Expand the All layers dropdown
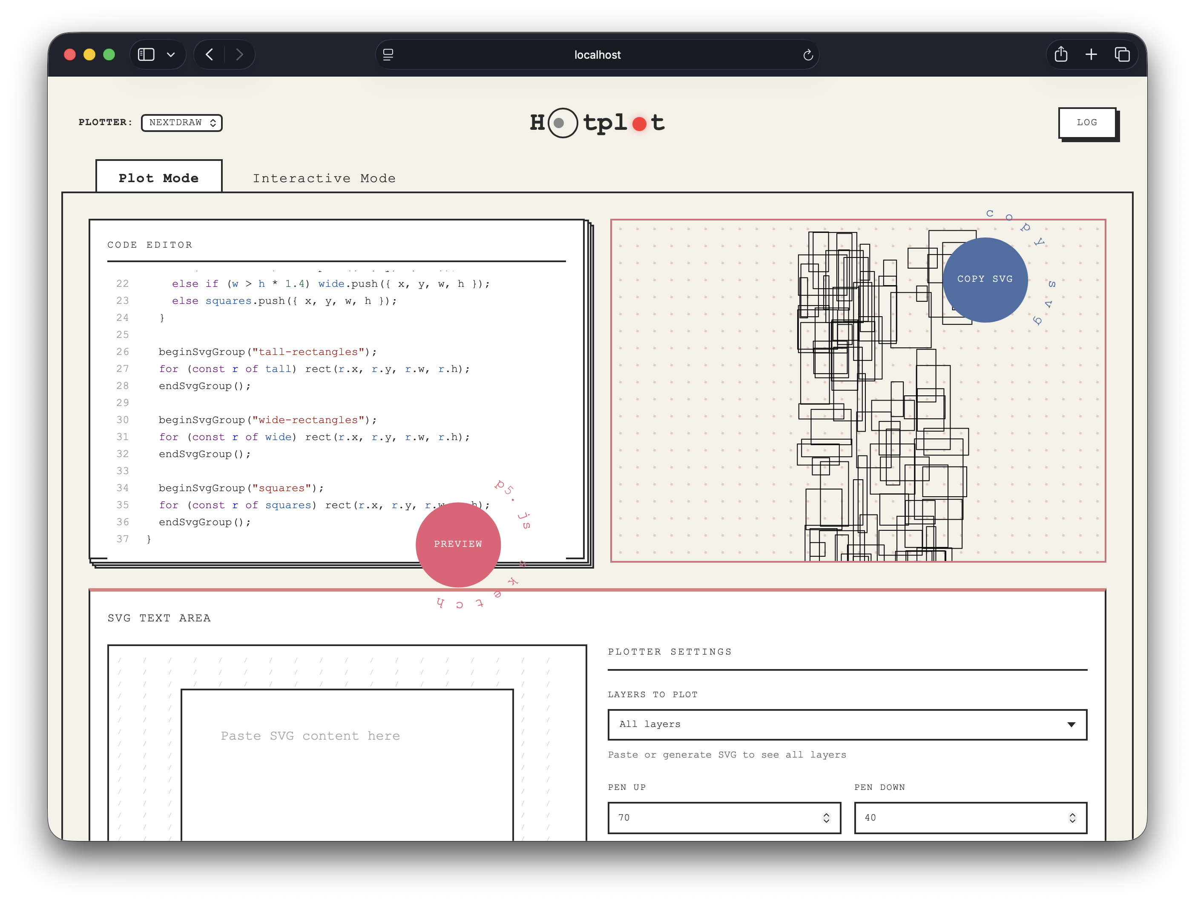Viewport: 1195px width, 904px height. pos(847,724)
